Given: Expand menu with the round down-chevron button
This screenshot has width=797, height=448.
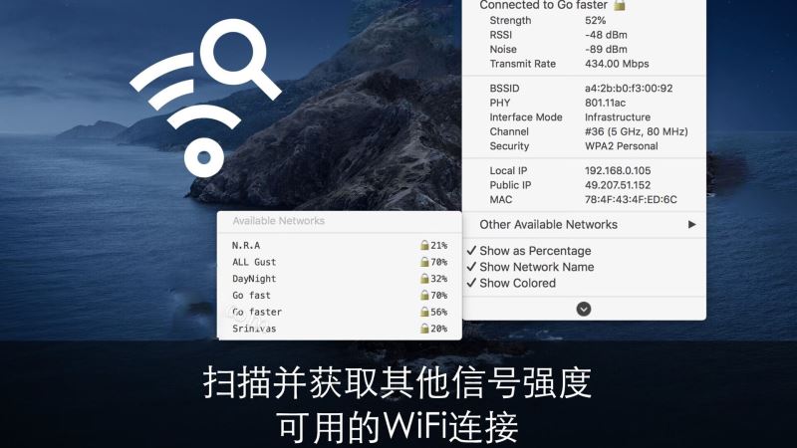Looking at the screenshot, I should [584, 309].
